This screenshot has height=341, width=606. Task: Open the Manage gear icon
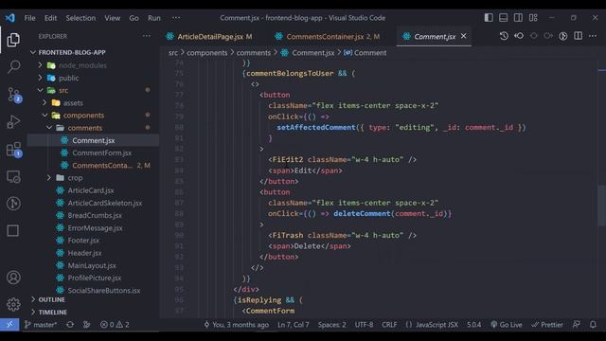13,304
